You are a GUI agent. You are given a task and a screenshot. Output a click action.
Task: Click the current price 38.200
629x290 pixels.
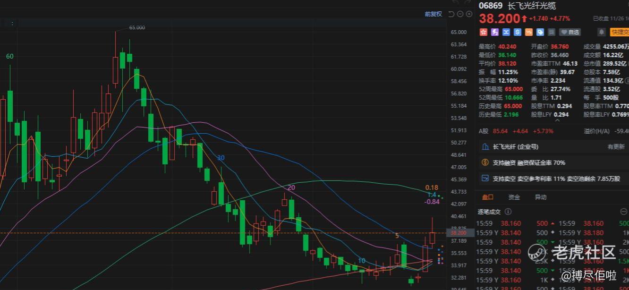499,18
